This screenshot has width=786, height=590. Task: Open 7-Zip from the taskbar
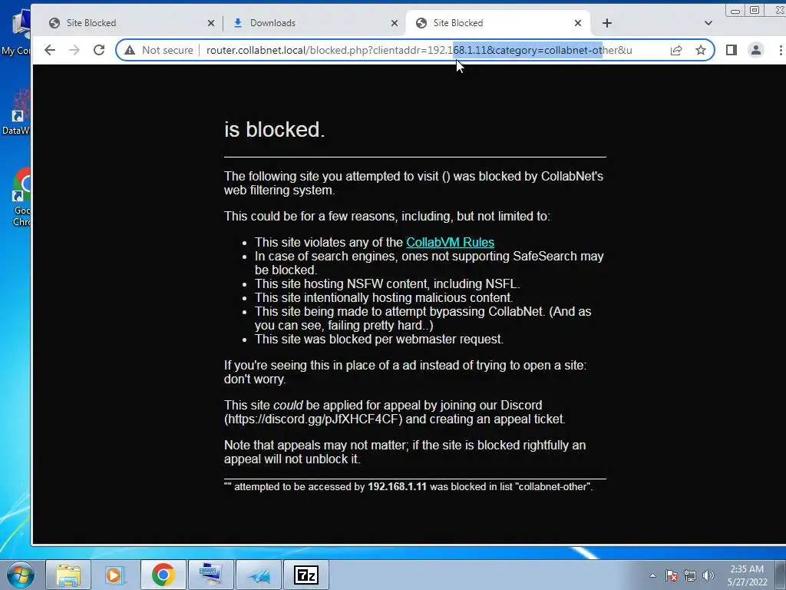coord(305,575)
